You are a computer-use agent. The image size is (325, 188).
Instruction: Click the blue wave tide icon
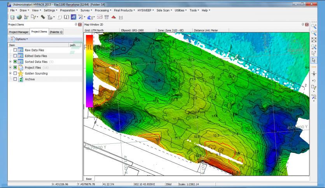coord(90,17)
